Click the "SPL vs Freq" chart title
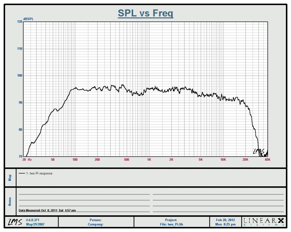Image resolution: width=291 pixels, height=232 pixels. pos(145,13)
